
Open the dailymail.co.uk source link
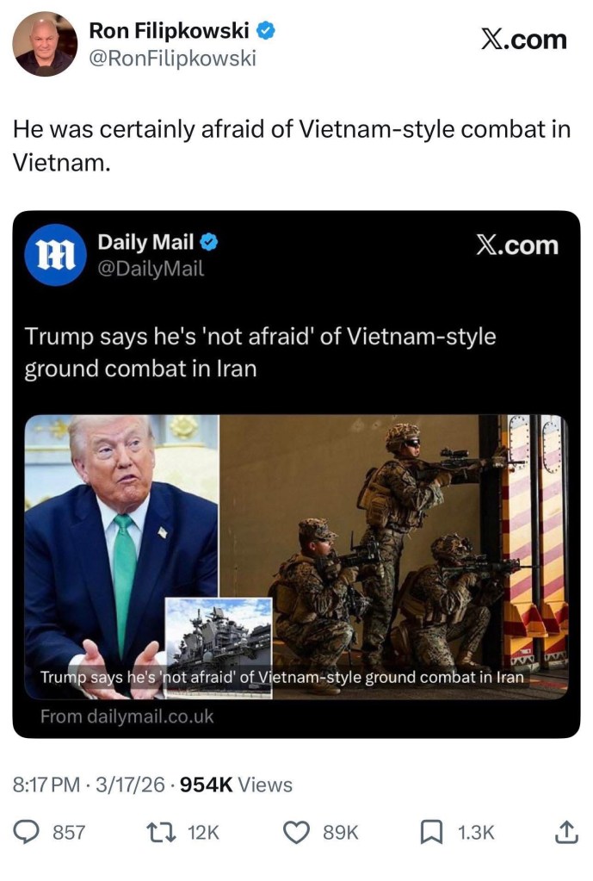click(x=127, y=717)
